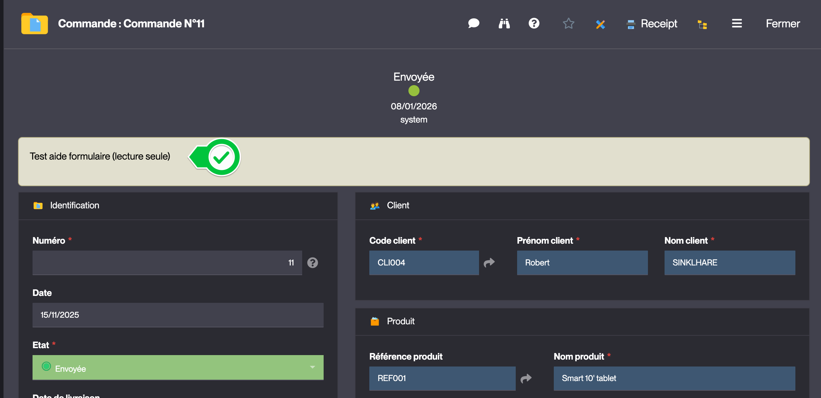821x398 pixels.
Task: Open the hamburger menu
Action: click(737, 24)
